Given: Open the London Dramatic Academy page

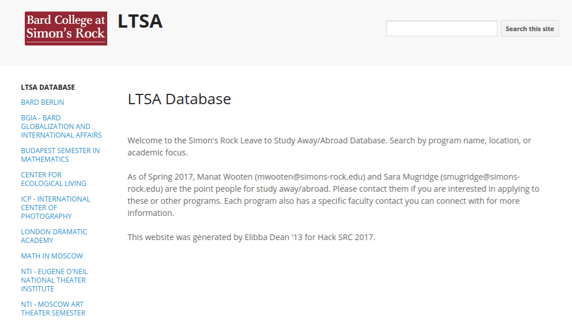Looking at the screenshot, I should tap(54, 236).
